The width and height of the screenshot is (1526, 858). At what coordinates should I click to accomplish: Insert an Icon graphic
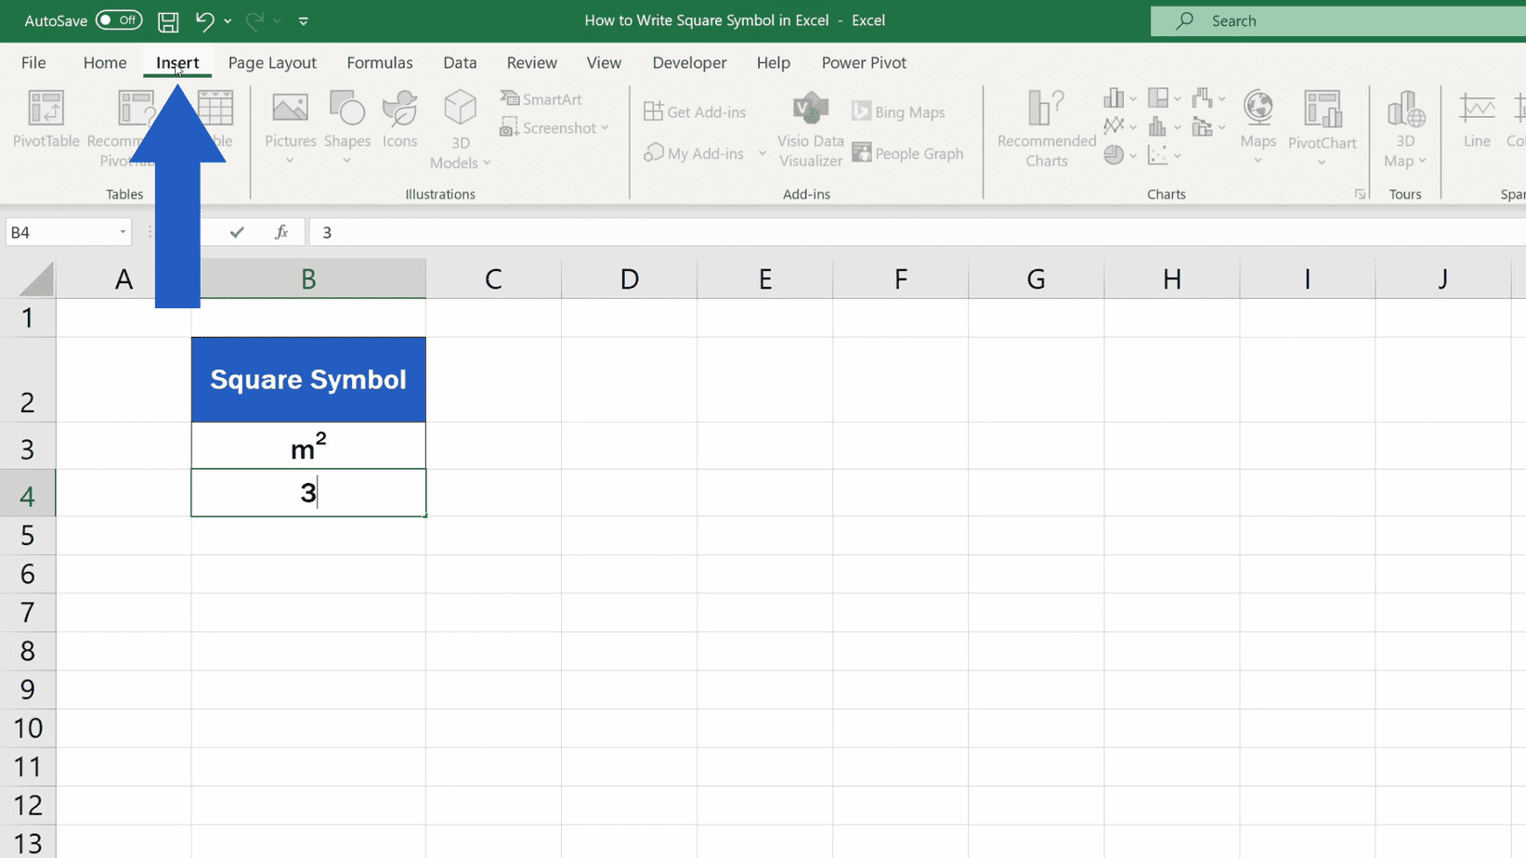(399, 125)
